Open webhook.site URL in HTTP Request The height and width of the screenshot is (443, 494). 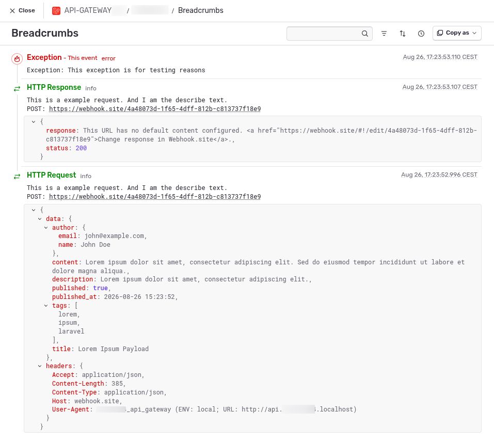[x=155, y=197]
